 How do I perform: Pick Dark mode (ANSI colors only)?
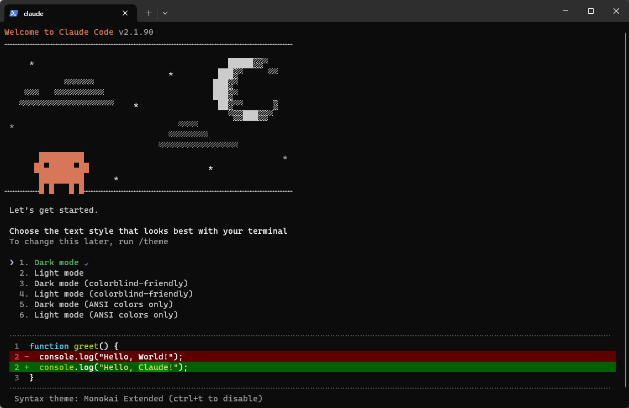click(x=103, y=304)
